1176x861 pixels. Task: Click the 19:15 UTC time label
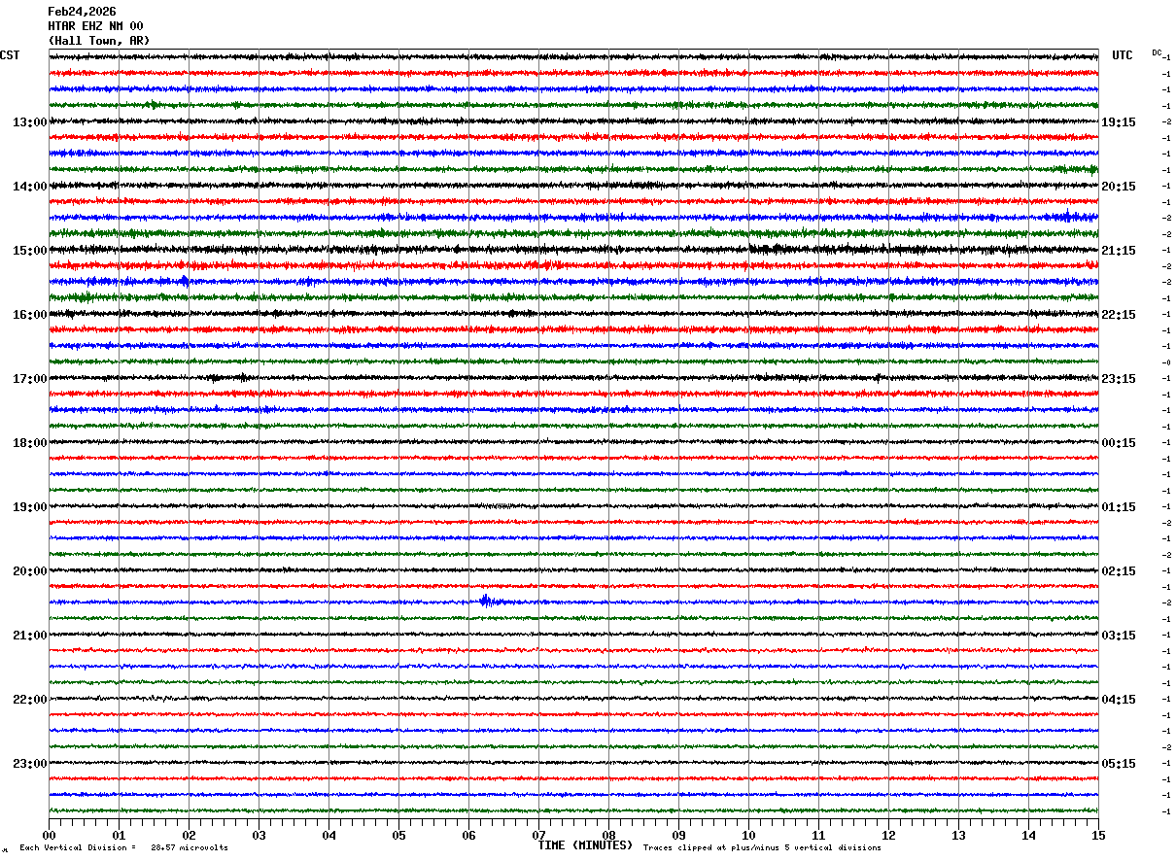coord(1119,122)
